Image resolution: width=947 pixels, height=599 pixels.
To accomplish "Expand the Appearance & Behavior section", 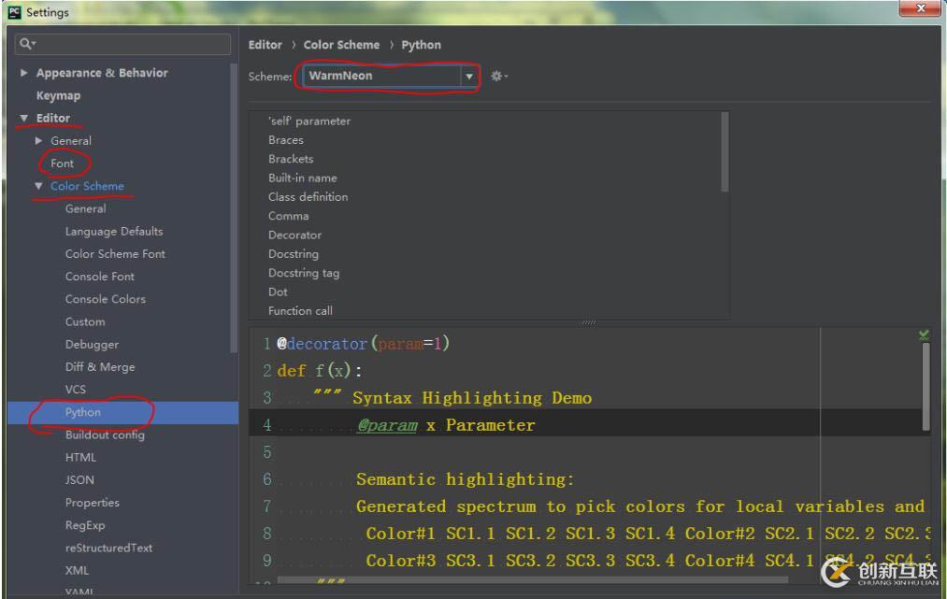I will click(x=22, y=72).
